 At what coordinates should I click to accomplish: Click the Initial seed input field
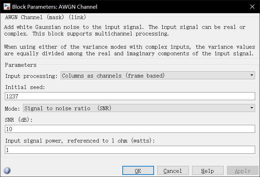(x=130, y=96)
